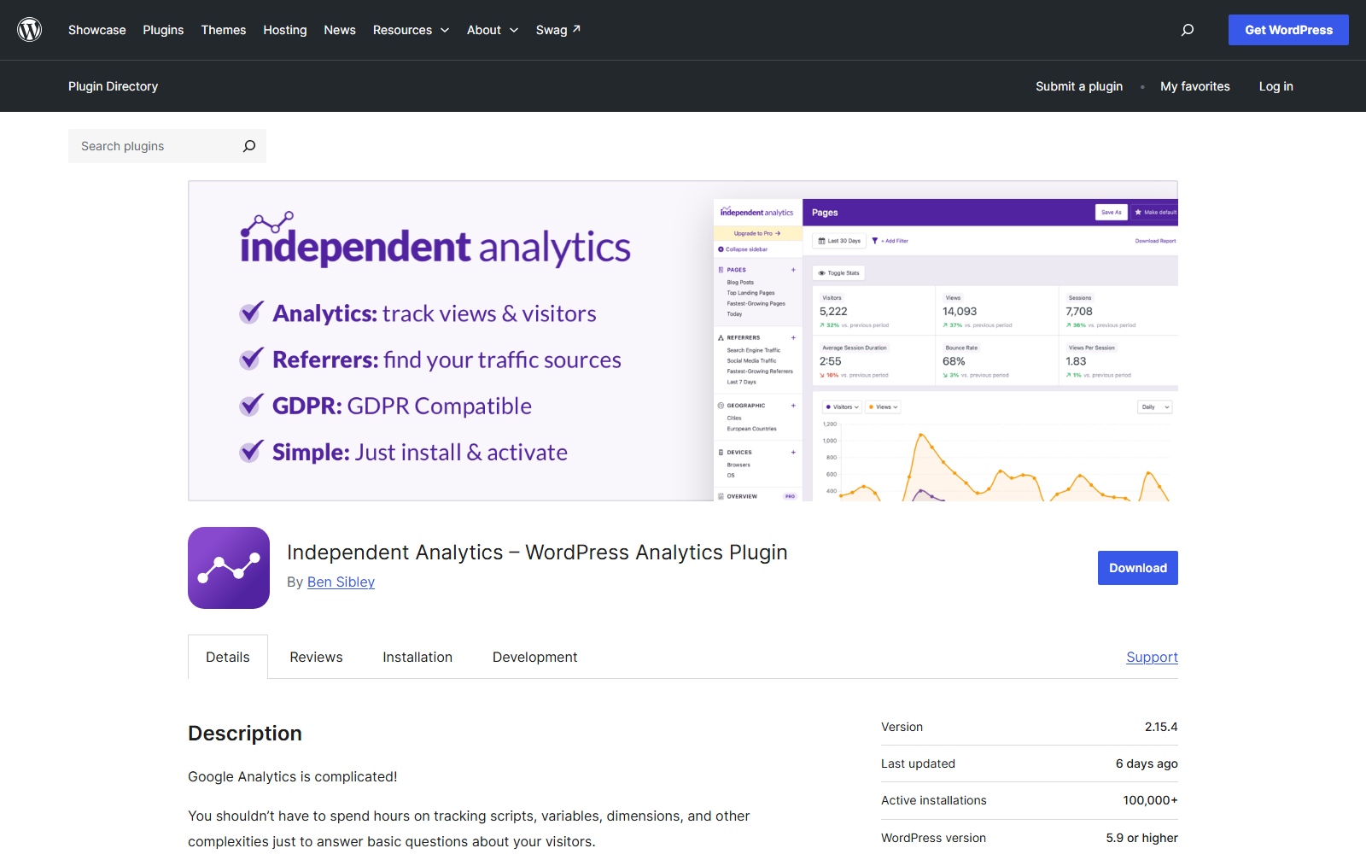
Task: Submit the plugin search magnifier icon
Action: tap(248, 146)
